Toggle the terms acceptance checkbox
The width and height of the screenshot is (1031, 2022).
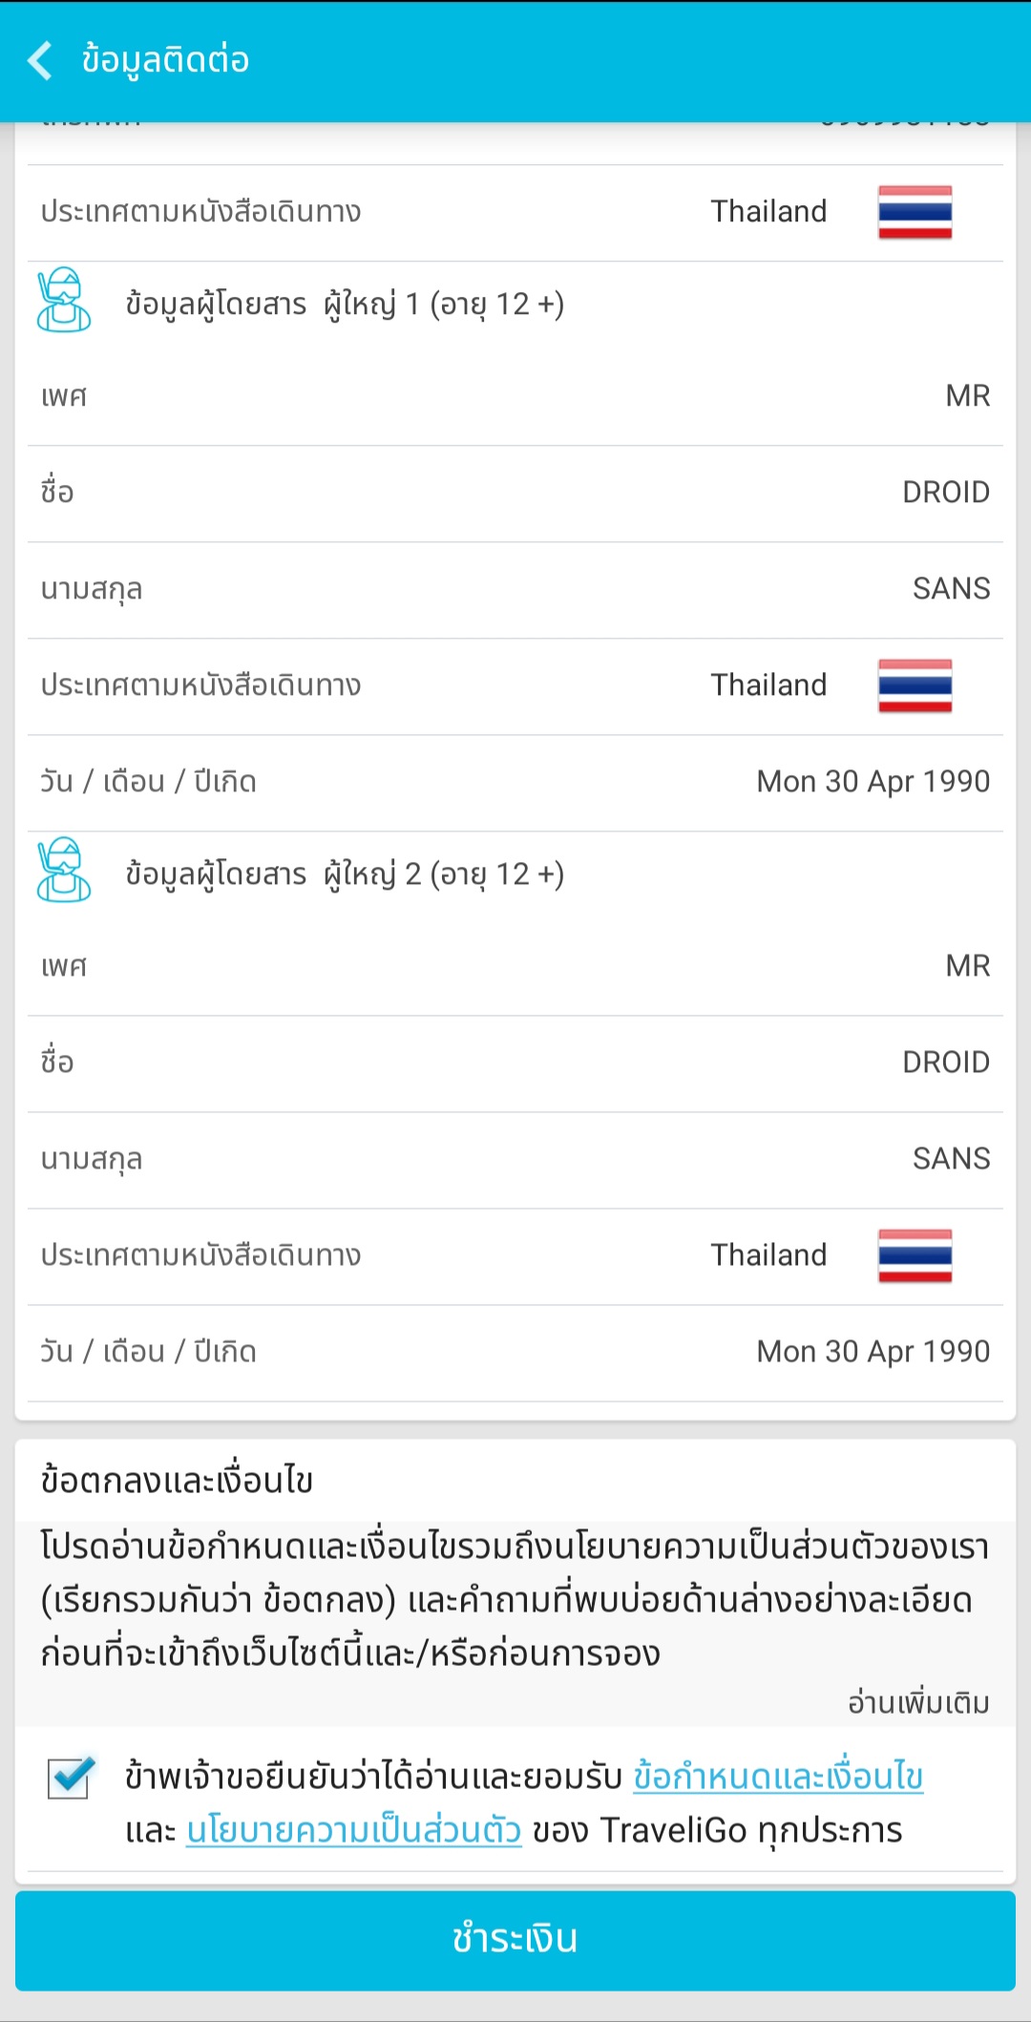(71, 1778)
